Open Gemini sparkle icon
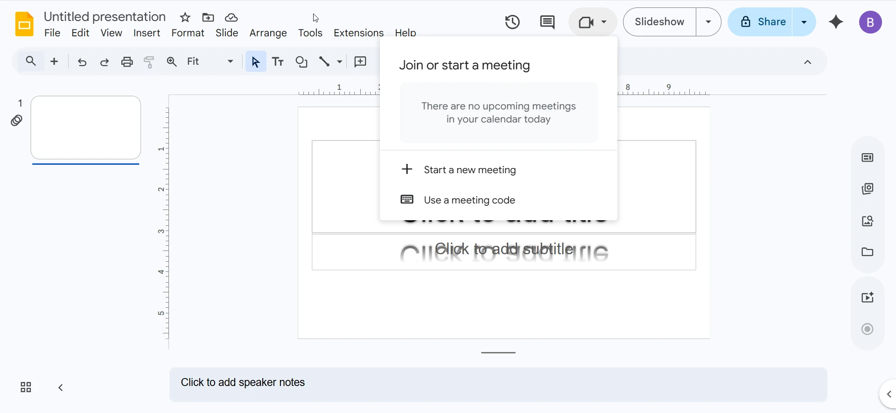The height and width of the screenshot is (413, 896). click(x=836, y=22)
